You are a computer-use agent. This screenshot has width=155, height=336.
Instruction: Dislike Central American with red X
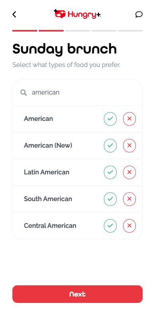pos(129,226)
